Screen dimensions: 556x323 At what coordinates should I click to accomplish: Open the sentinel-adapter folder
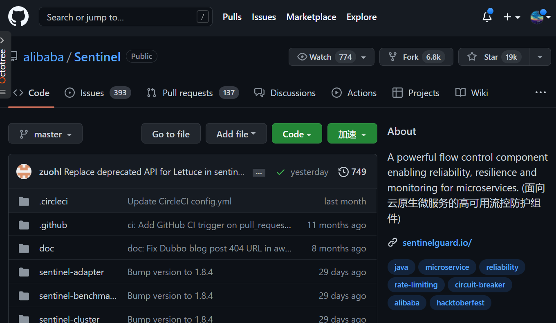[x=72, y=272]
